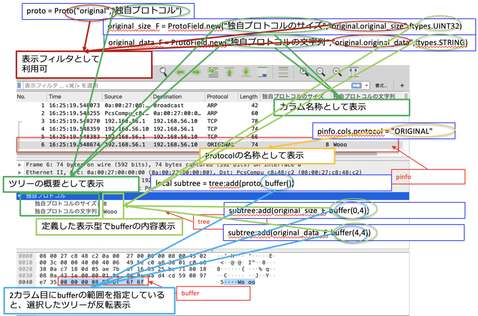Apply the display filter with blue arrow
Viewport: 478px width, 316px height.
[356, 86]
